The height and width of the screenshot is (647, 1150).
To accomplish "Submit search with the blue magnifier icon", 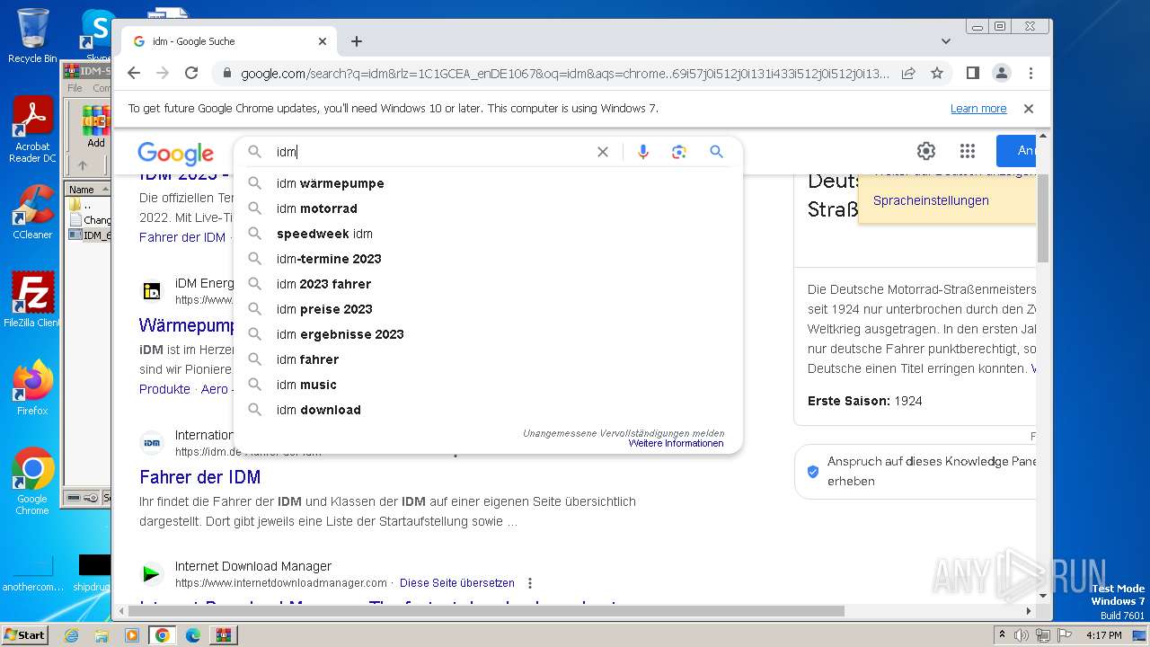I will pos(716,152).
